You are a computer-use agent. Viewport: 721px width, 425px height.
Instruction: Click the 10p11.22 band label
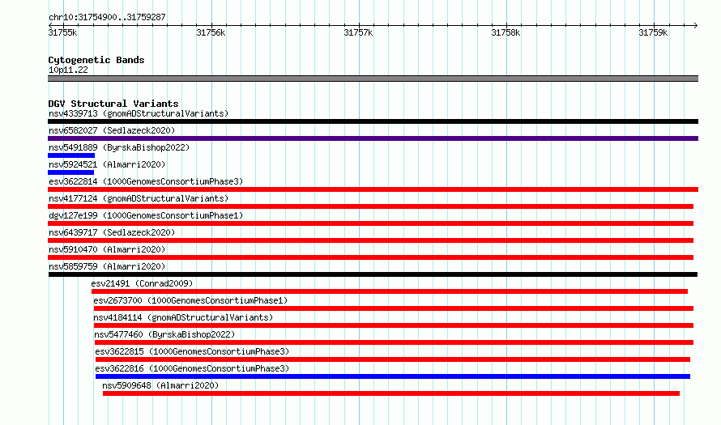[68, 70]
